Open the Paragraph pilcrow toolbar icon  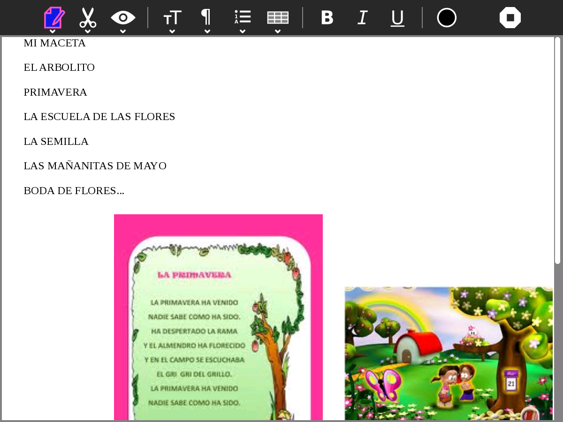pyautogui.click(x=206, y=17)
